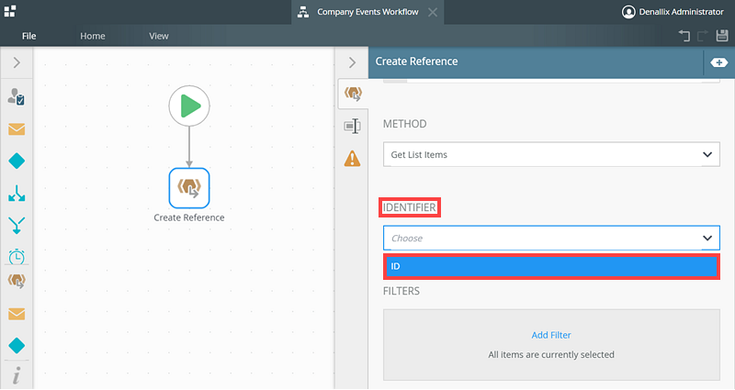The image size is (735, 390).
Task: Select the Create Reference step on canvas
Action: pyautogui.click(x=189, y=188)
